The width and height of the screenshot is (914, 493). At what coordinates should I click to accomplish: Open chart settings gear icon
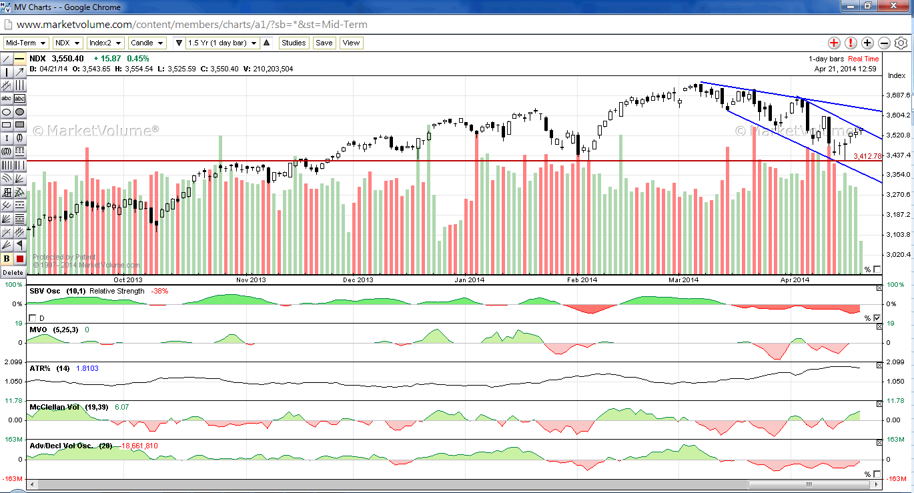click(901, 43)
